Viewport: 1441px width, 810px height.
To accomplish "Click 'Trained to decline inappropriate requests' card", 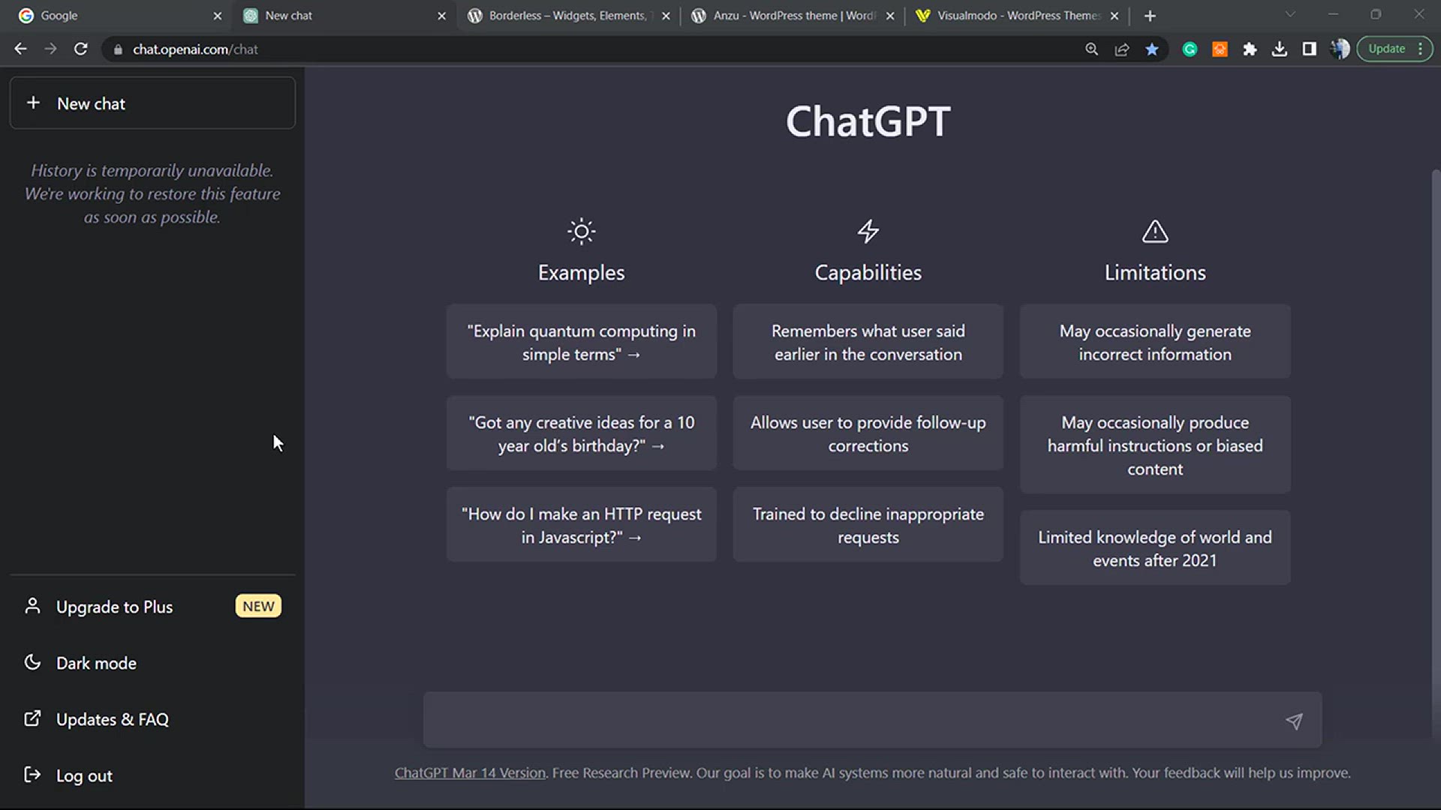I will [x=868, y=524].
